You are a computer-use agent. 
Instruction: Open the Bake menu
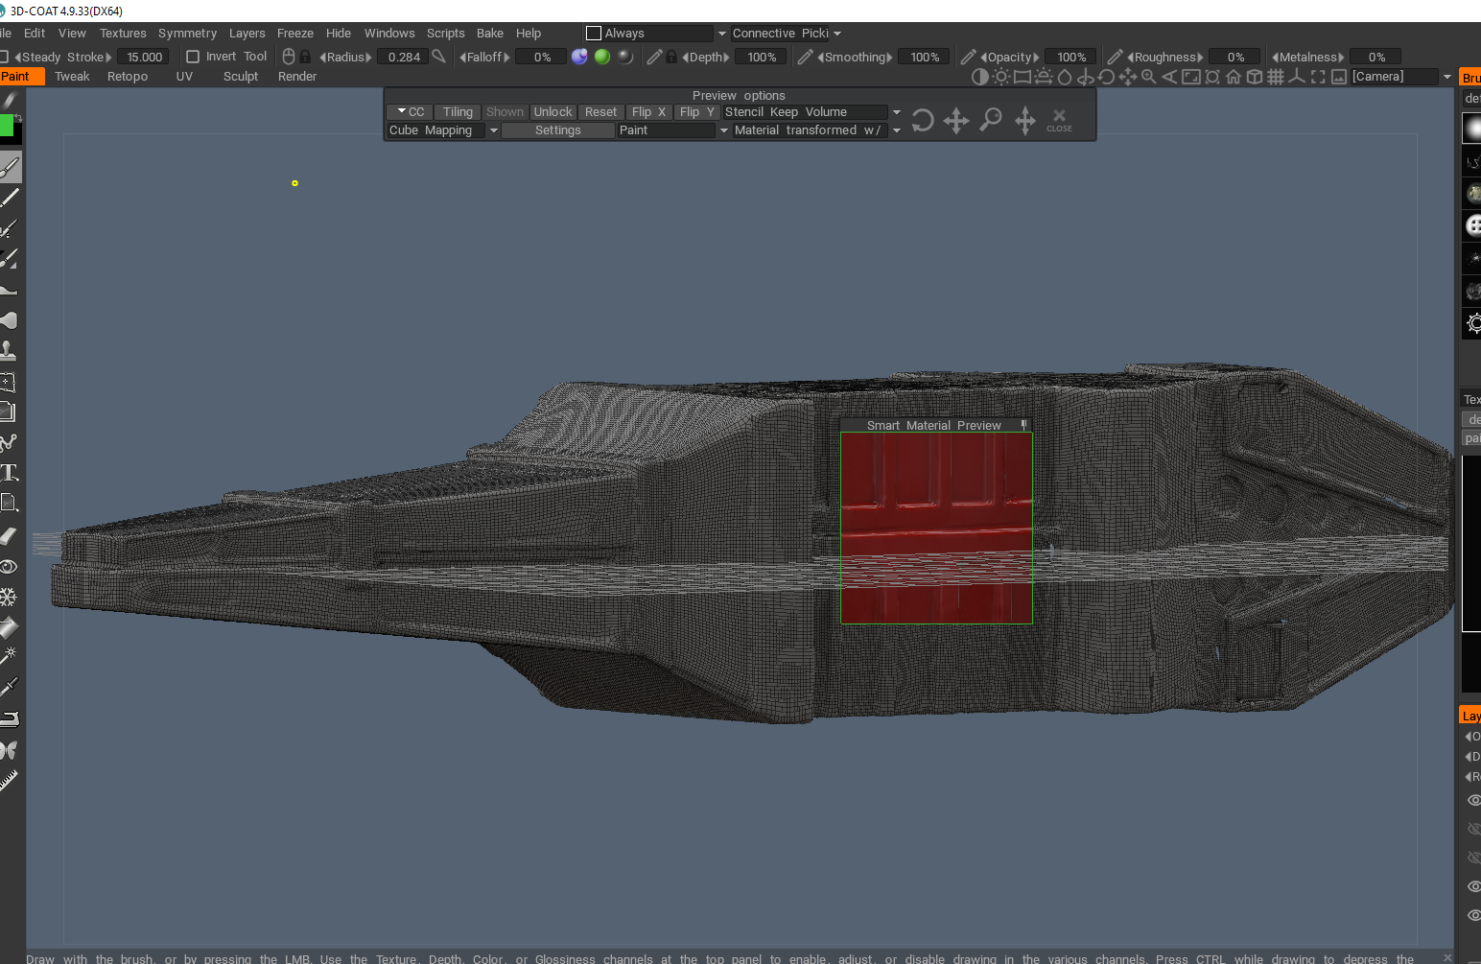pyautogui.click(x=490, y=34)
